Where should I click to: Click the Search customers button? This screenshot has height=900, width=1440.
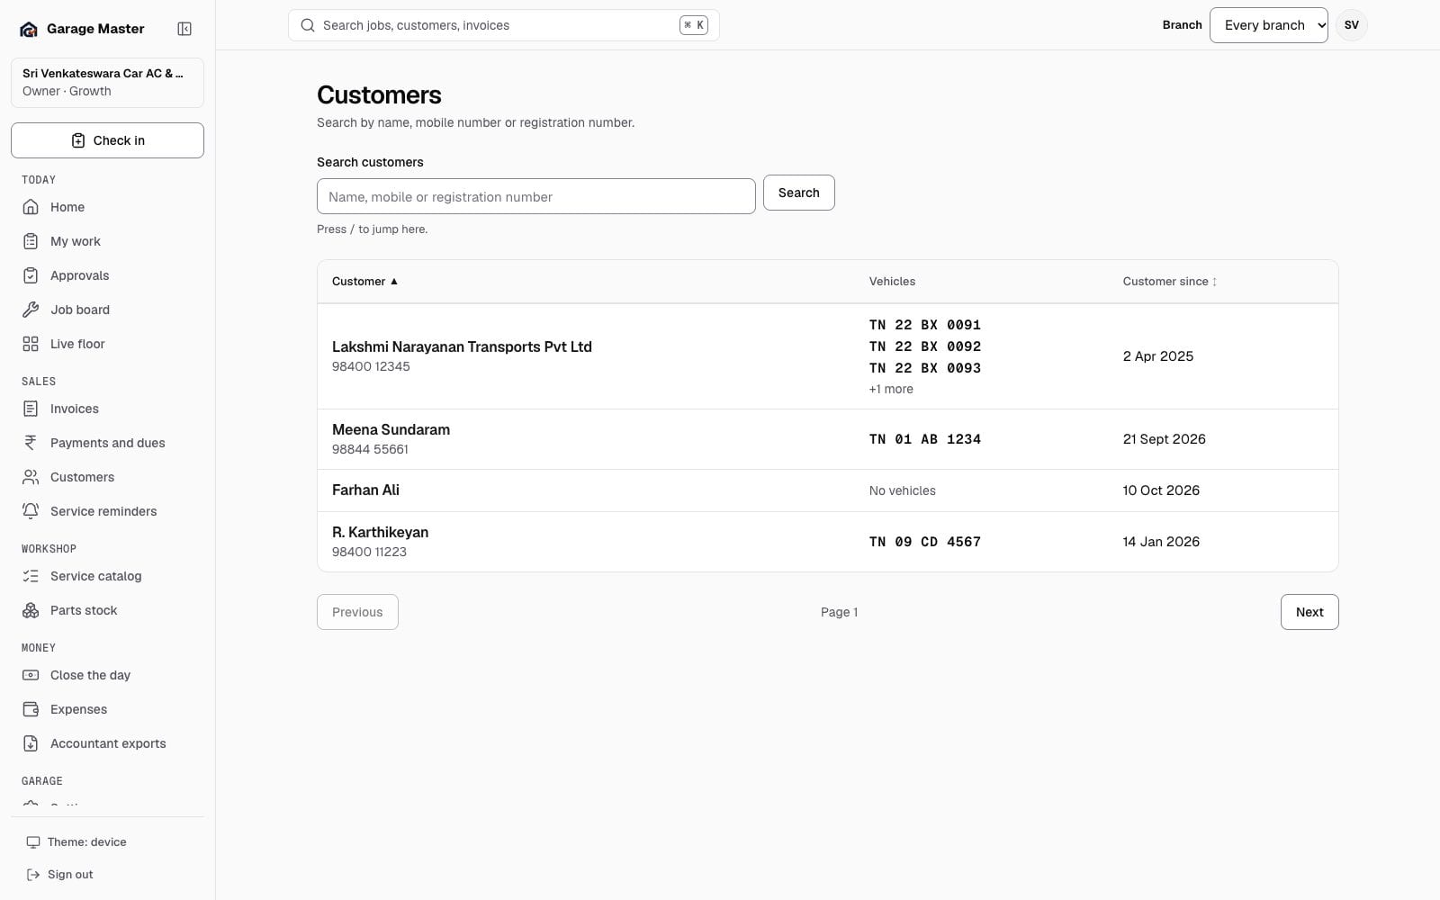[x=798, y=193]
